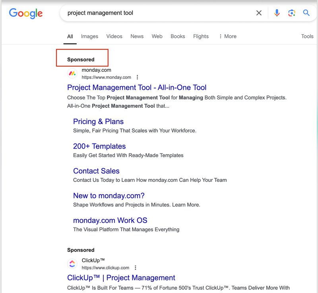318x293 pixels.
Task: Click the Google logo
Action: point(25,13)
